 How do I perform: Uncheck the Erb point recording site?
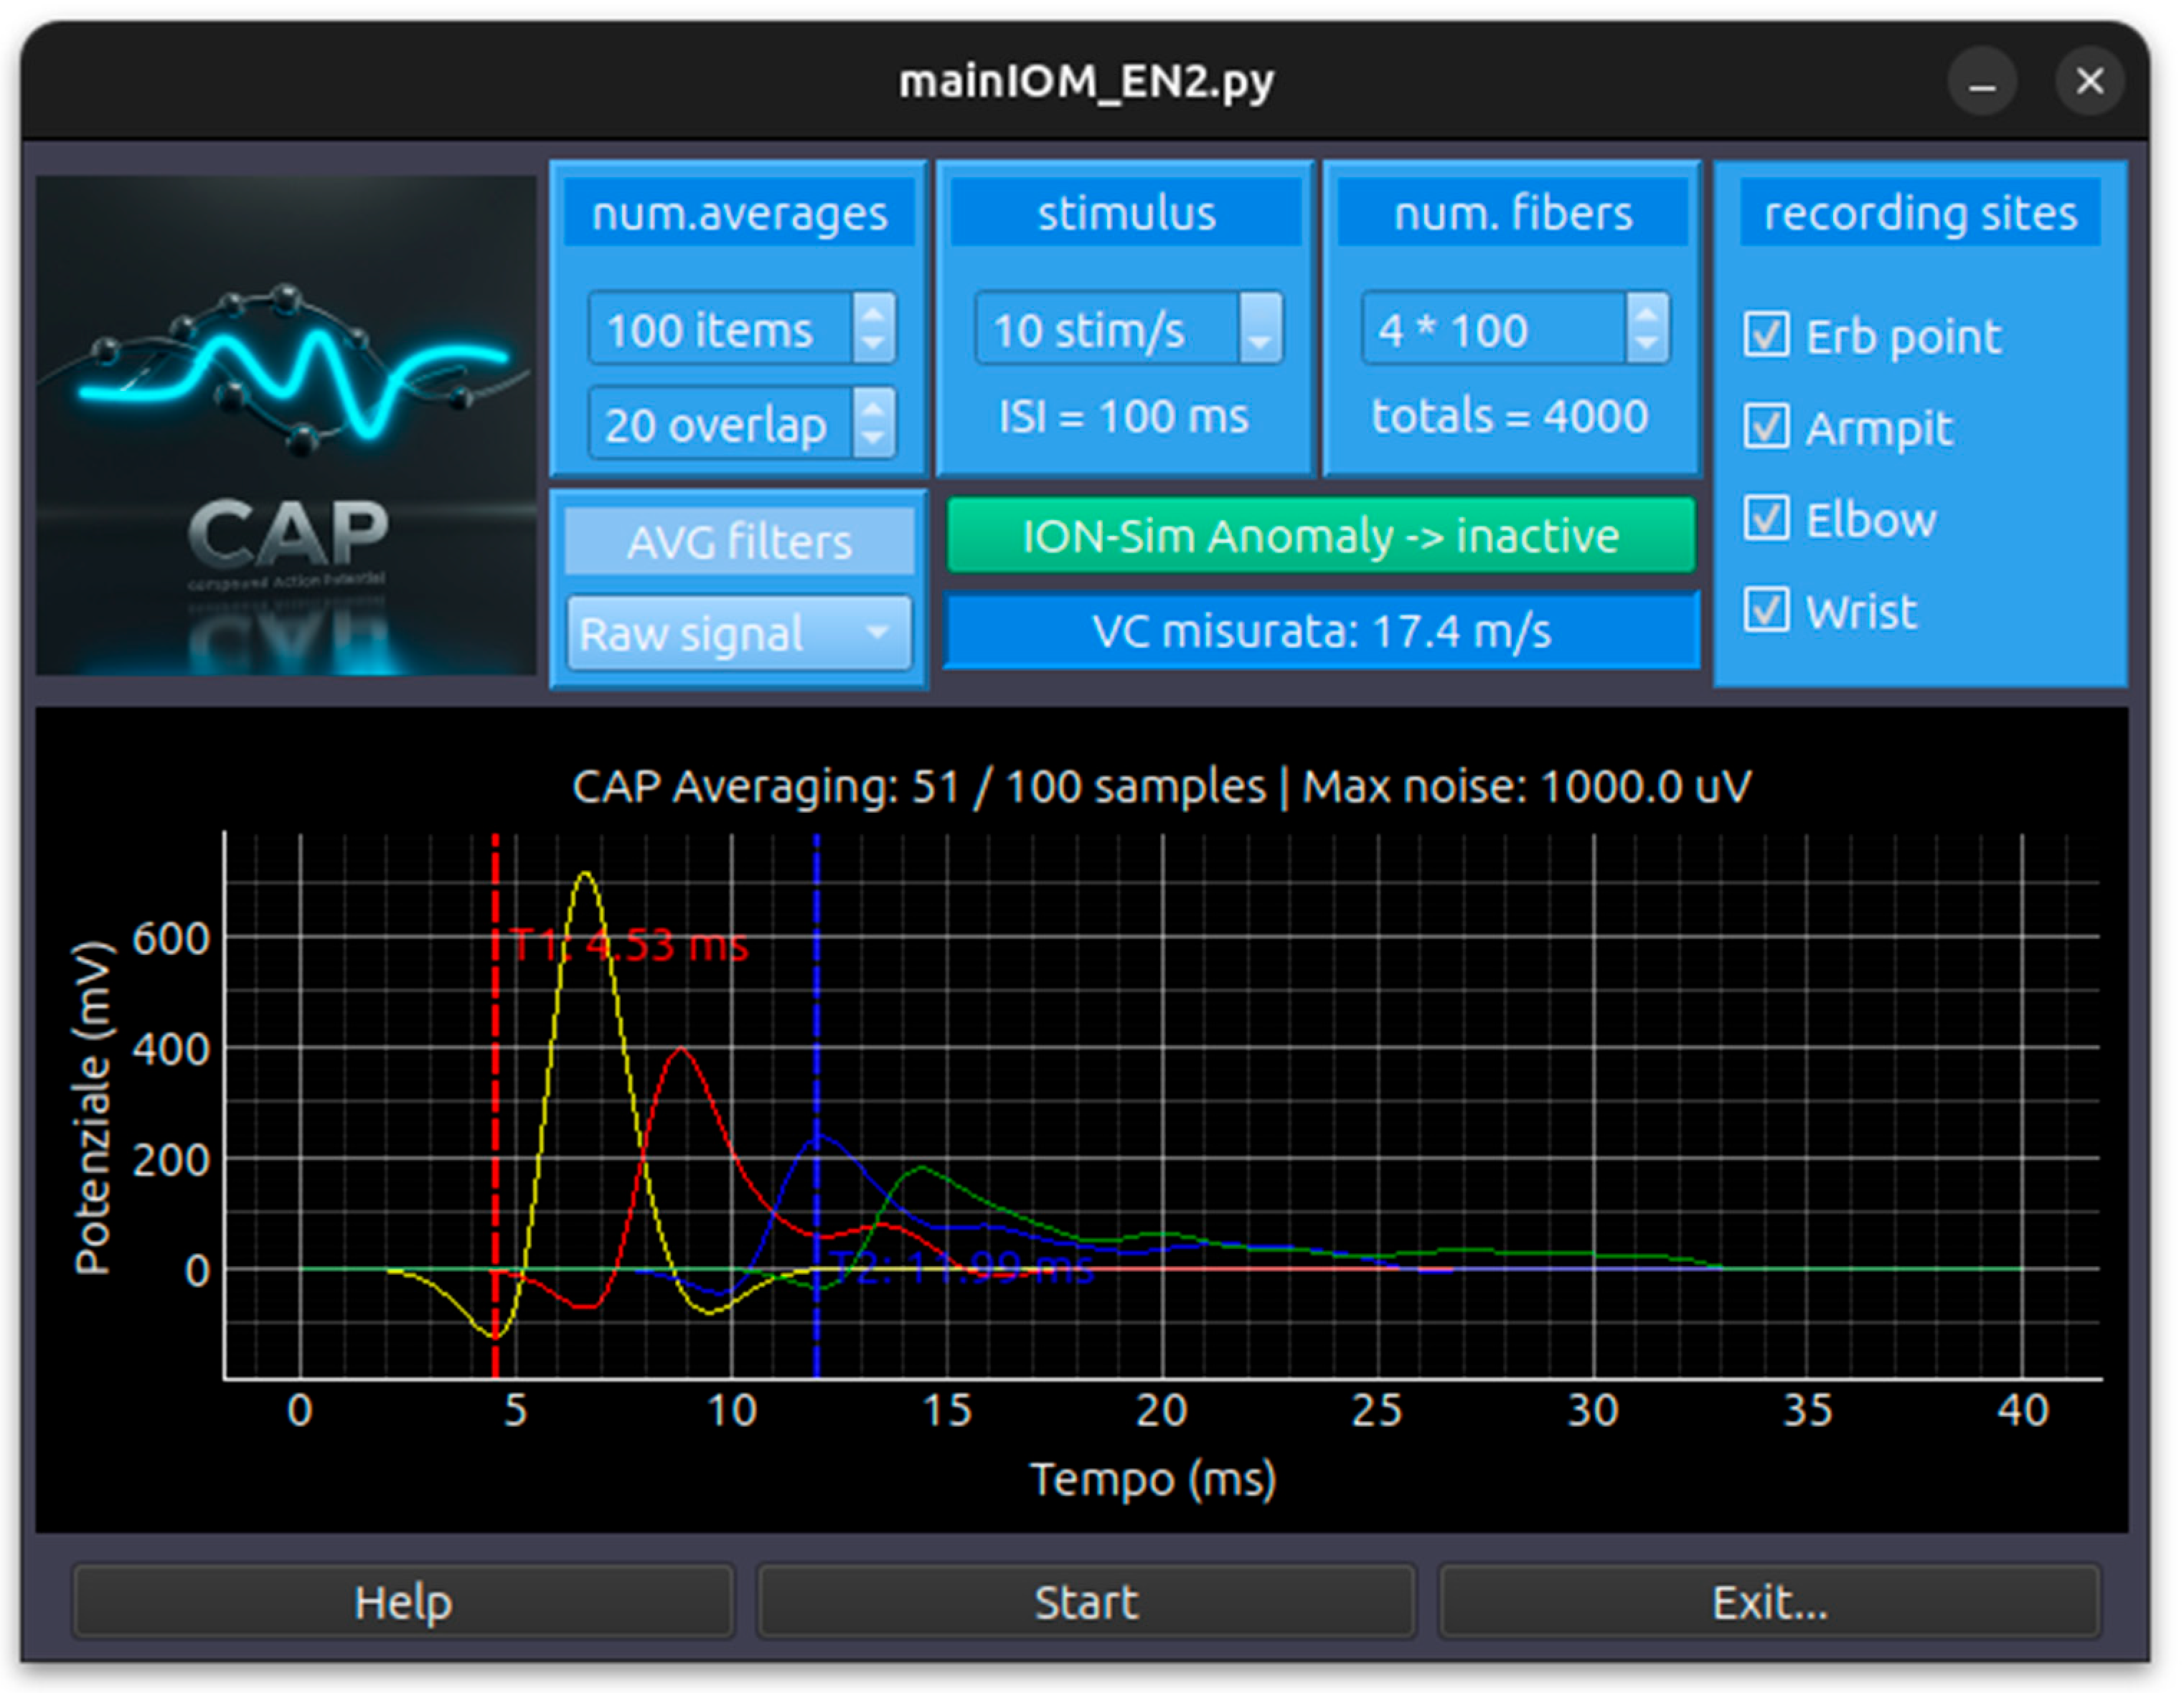point(1766,335)
